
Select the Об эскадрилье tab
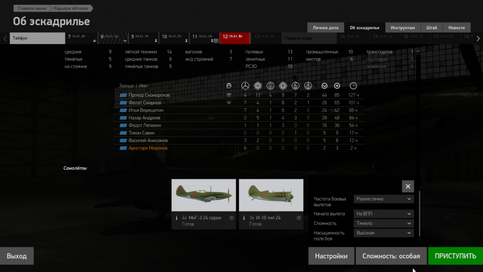tap(364, 28)
